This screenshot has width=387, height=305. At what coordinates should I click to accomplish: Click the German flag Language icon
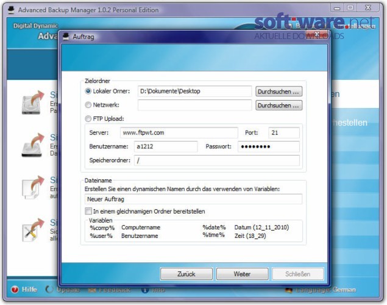(x=289, y=290)
